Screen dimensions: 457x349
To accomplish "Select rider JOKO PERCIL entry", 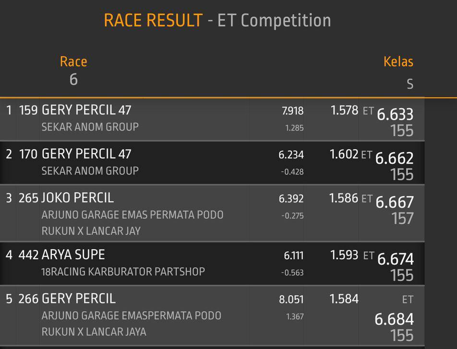I will click(x=78, y=198).
